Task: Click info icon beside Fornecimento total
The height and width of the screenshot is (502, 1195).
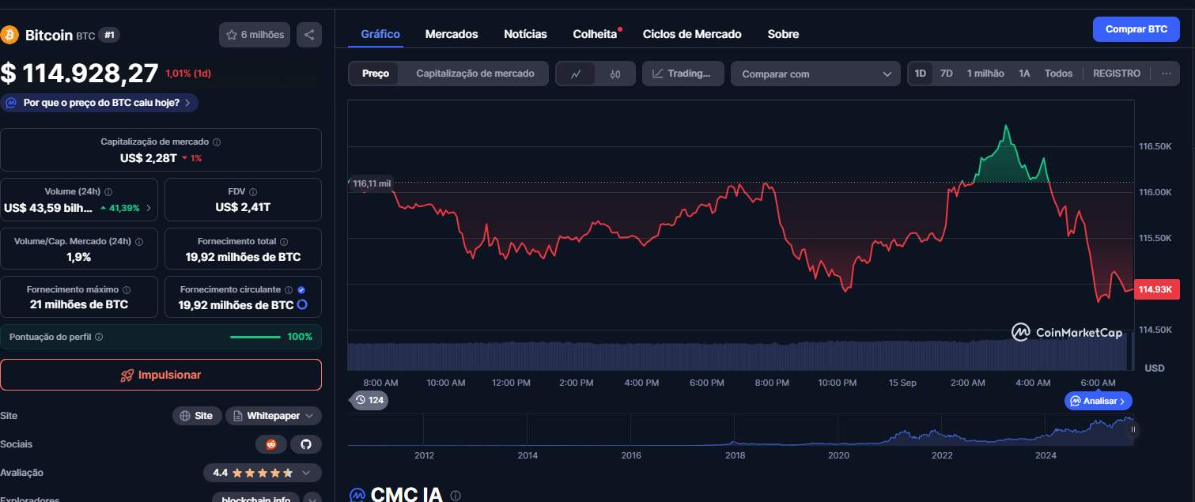Action: (x=284, y=242)
